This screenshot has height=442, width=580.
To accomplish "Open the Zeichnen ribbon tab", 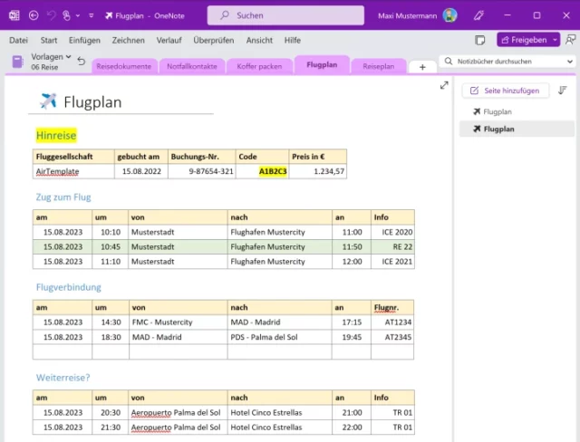I will 129,40.
